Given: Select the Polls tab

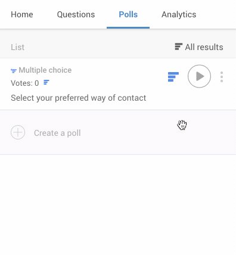Looking at the screenshot, I should [x=128, y=14].
